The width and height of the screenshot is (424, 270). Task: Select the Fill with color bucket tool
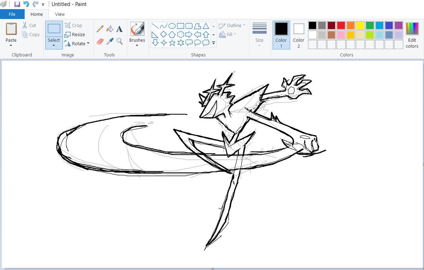click(110, 29)
